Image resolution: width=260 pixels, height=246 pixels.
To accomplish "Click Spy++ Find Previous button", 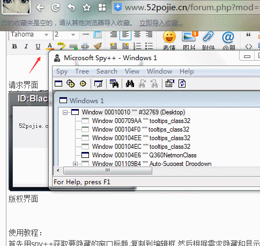I will pyautogui.click(x=154, y=84).
